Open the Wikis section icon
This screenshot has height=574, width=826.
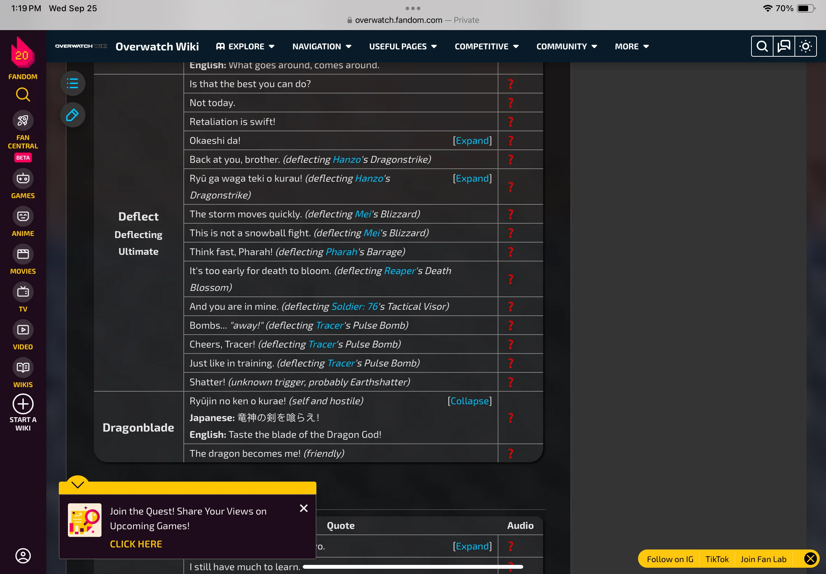23,367
